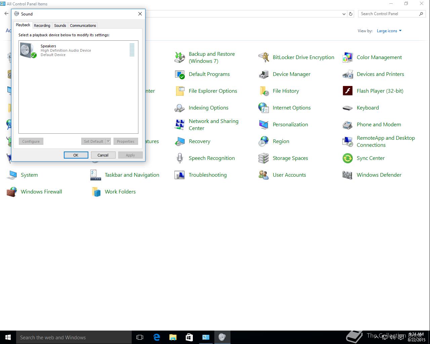Switch to the Playback tab
The height and width of the screenshot is (344, 430).
[x=23, y=25]
